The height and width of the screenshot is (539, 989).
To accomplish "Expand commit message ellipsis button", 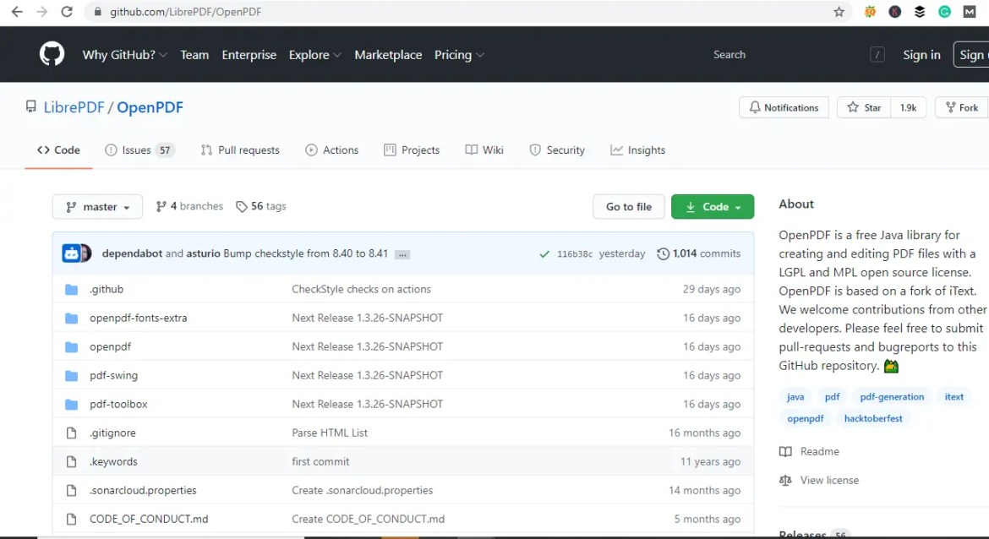I will pyautogui.click(x=402, y=254).
